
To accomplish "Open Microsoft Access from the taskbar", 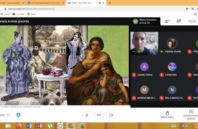I will pos(39,126).
